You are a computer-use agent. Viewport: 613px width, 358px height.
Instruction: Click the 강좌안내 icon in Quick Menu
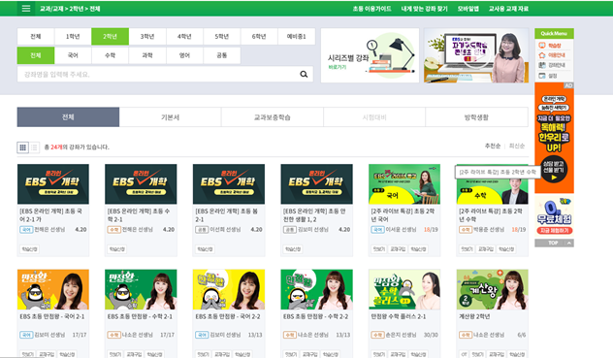[542, 65]
